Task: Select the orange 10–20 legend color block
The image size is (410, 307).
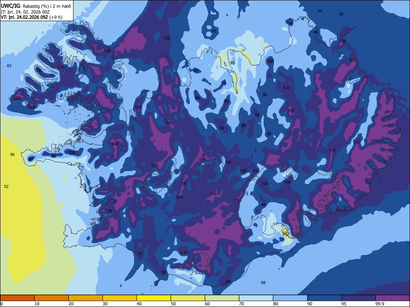Action: (x=52, y=298)
